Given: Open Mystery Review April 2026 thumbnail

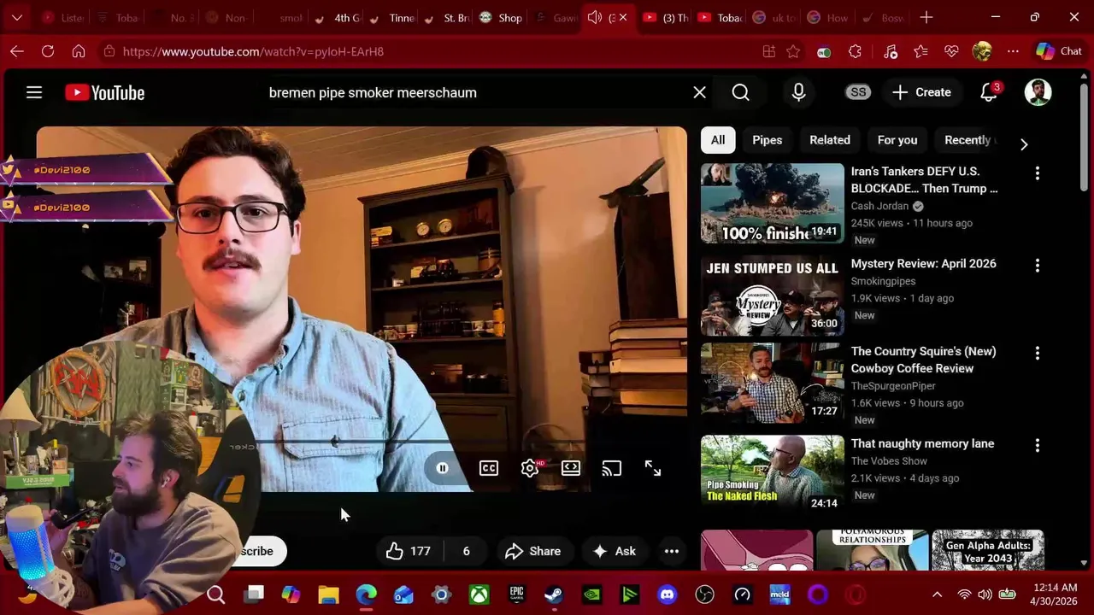Looking at the screenshot, I should click(x=773, y=296).
